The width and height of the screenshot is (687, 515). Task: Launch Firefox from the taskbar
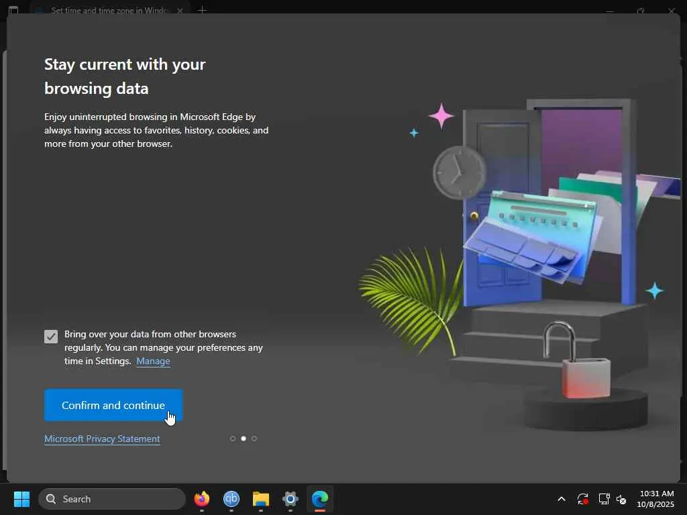[201, 499]
